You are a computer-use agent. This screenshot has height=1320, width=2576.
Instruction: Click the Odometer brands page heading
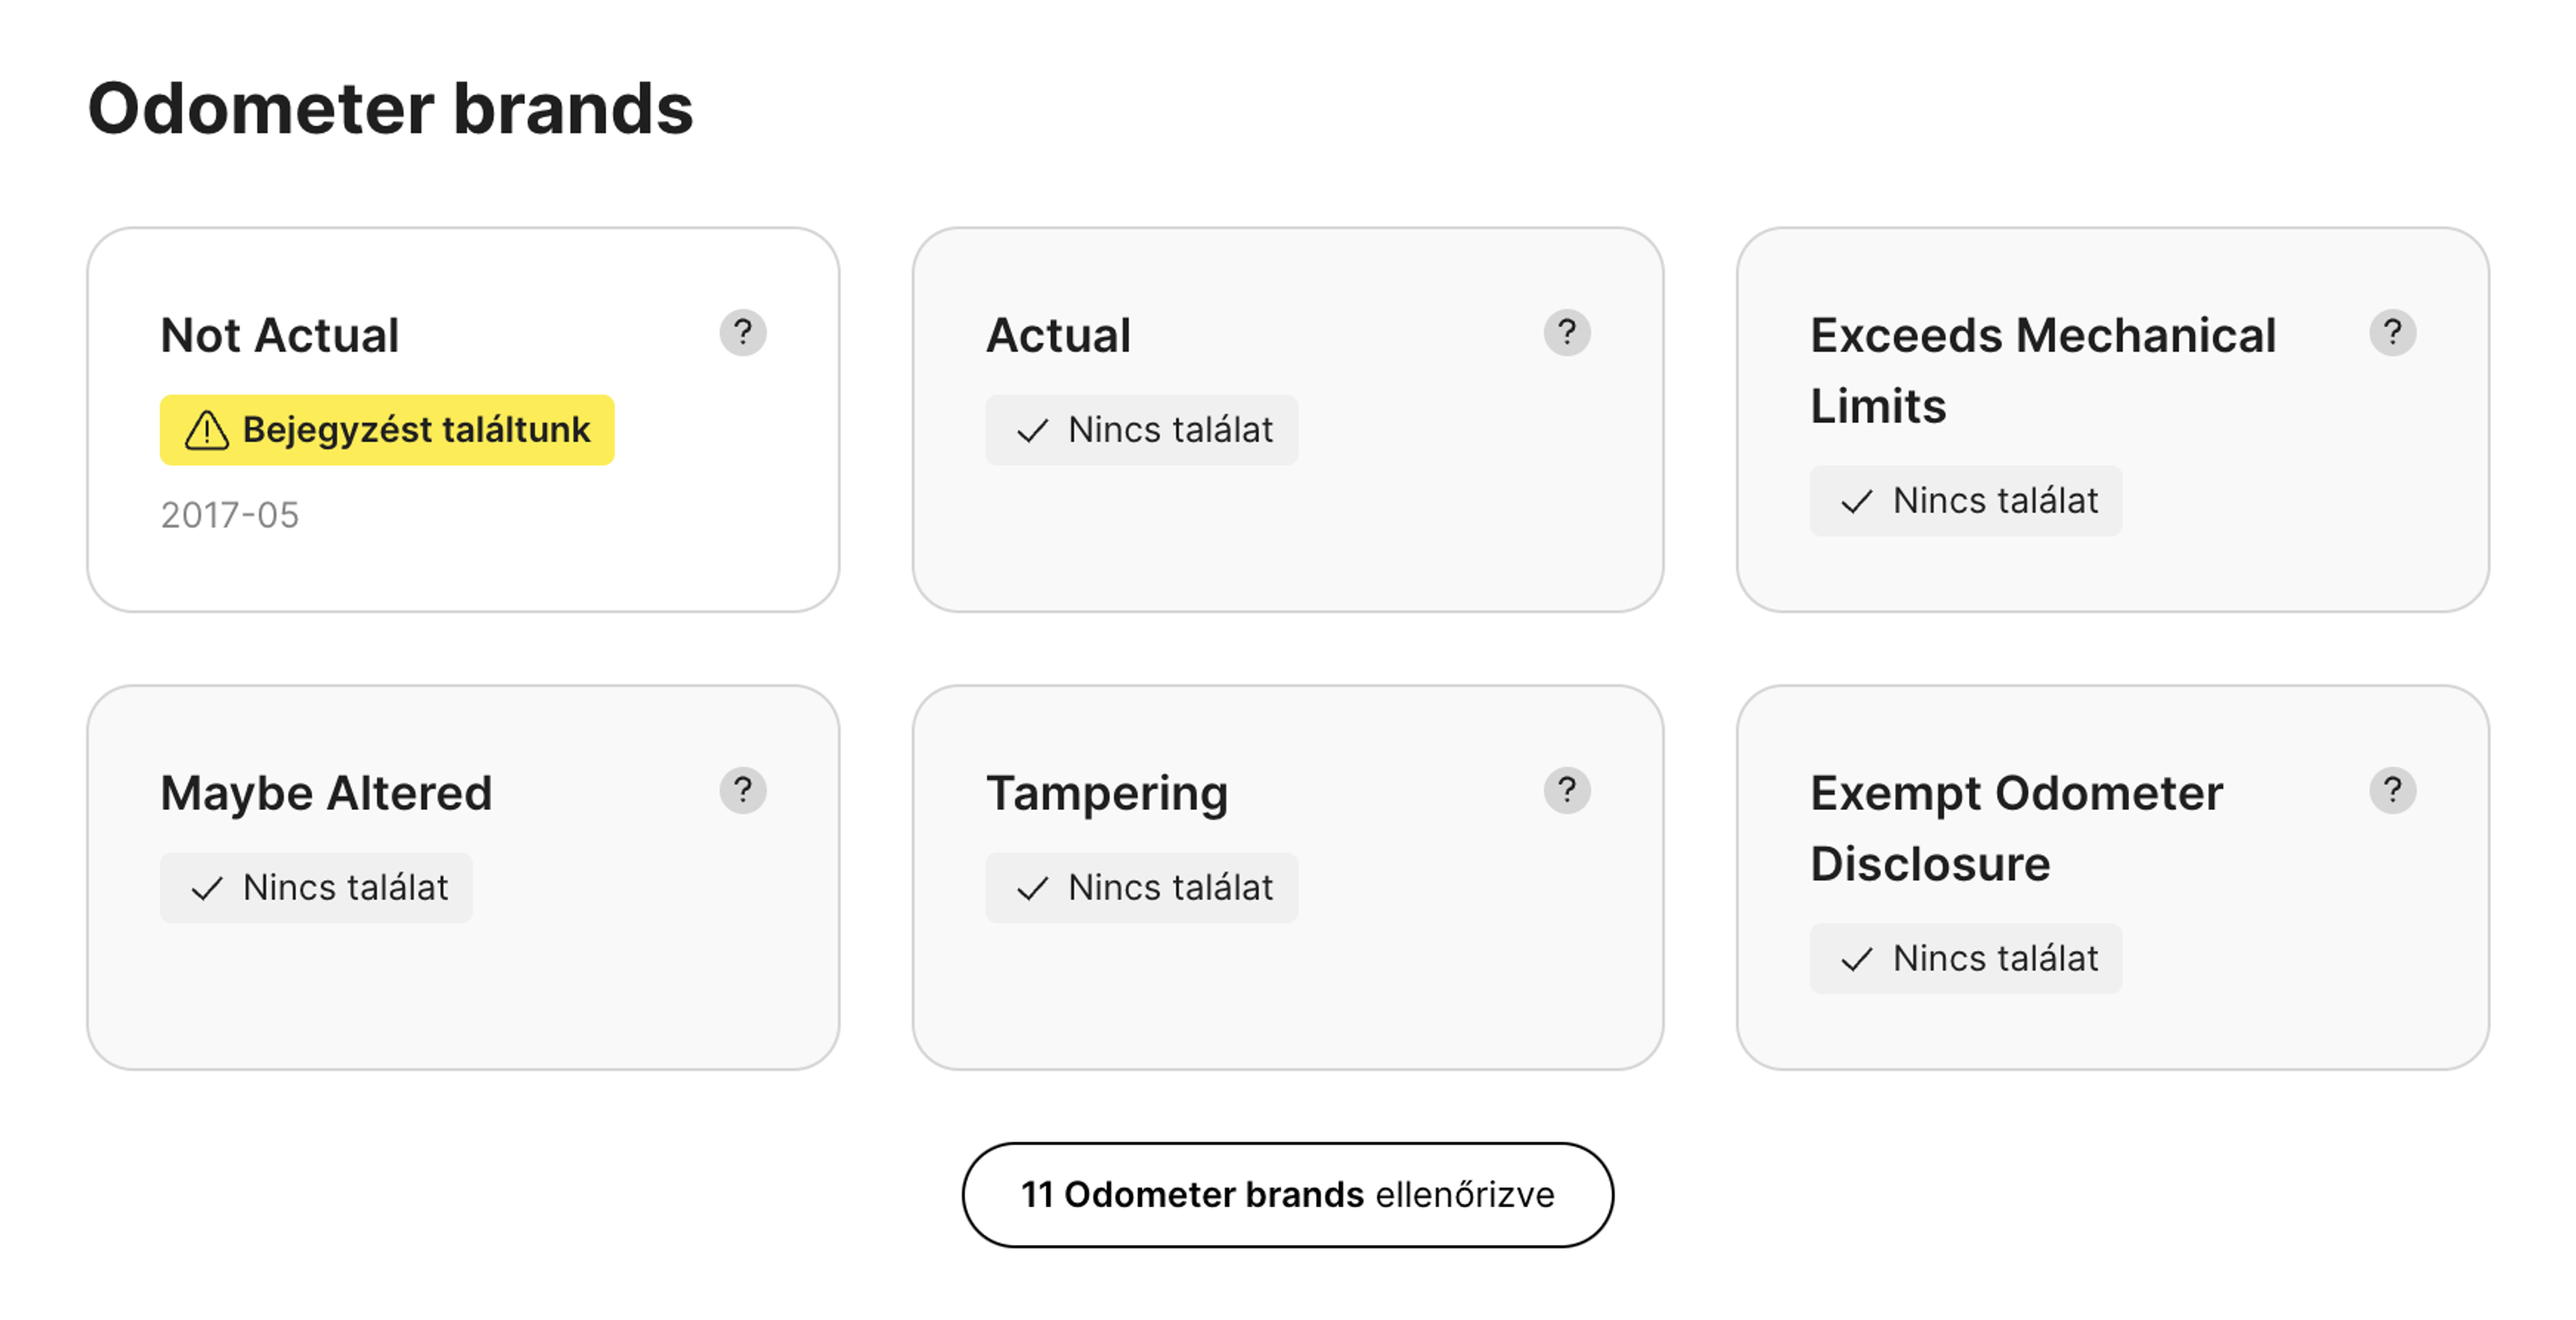coord(390,108)
